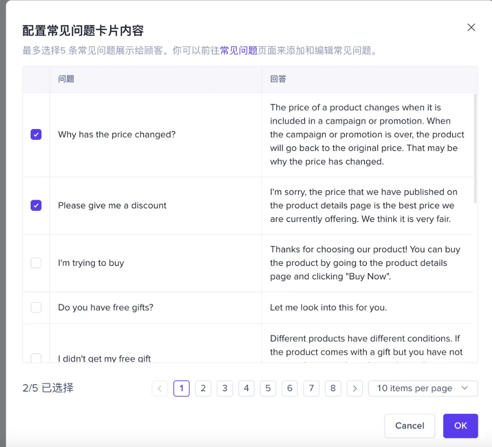
Task: Click the "Please give me a discount" question text
Action: pyautogui.click(x=112, y=205)
